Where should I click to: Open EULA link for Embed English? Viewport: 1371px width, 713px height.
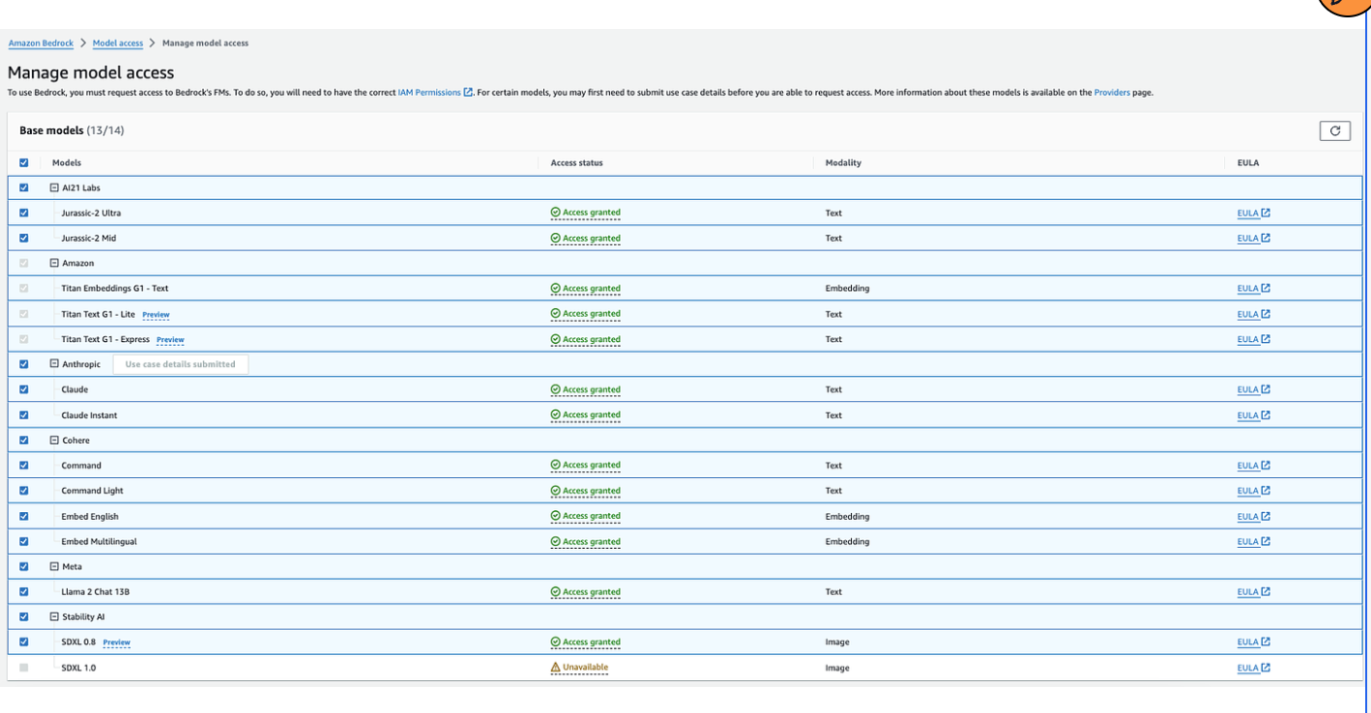(x=1253, y=516)
